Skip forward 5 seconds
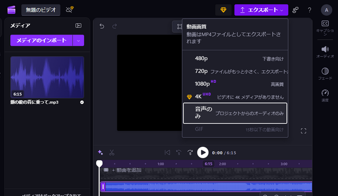This screenshot has width=338, height=196. click(x=190, y=153)
